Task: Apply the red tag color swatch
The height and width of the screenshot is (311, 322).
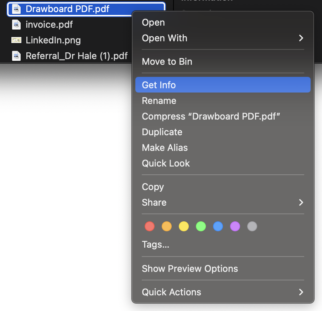Action: [x=150, y=226]
